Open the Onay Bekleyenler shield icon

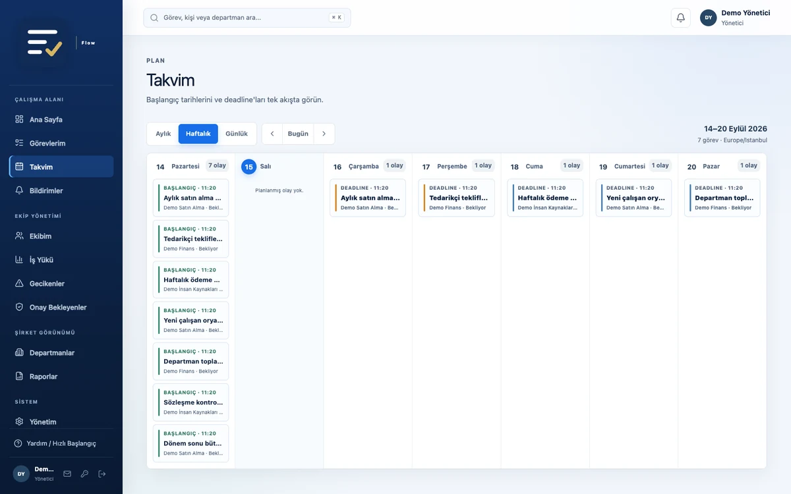click(19, 307)
